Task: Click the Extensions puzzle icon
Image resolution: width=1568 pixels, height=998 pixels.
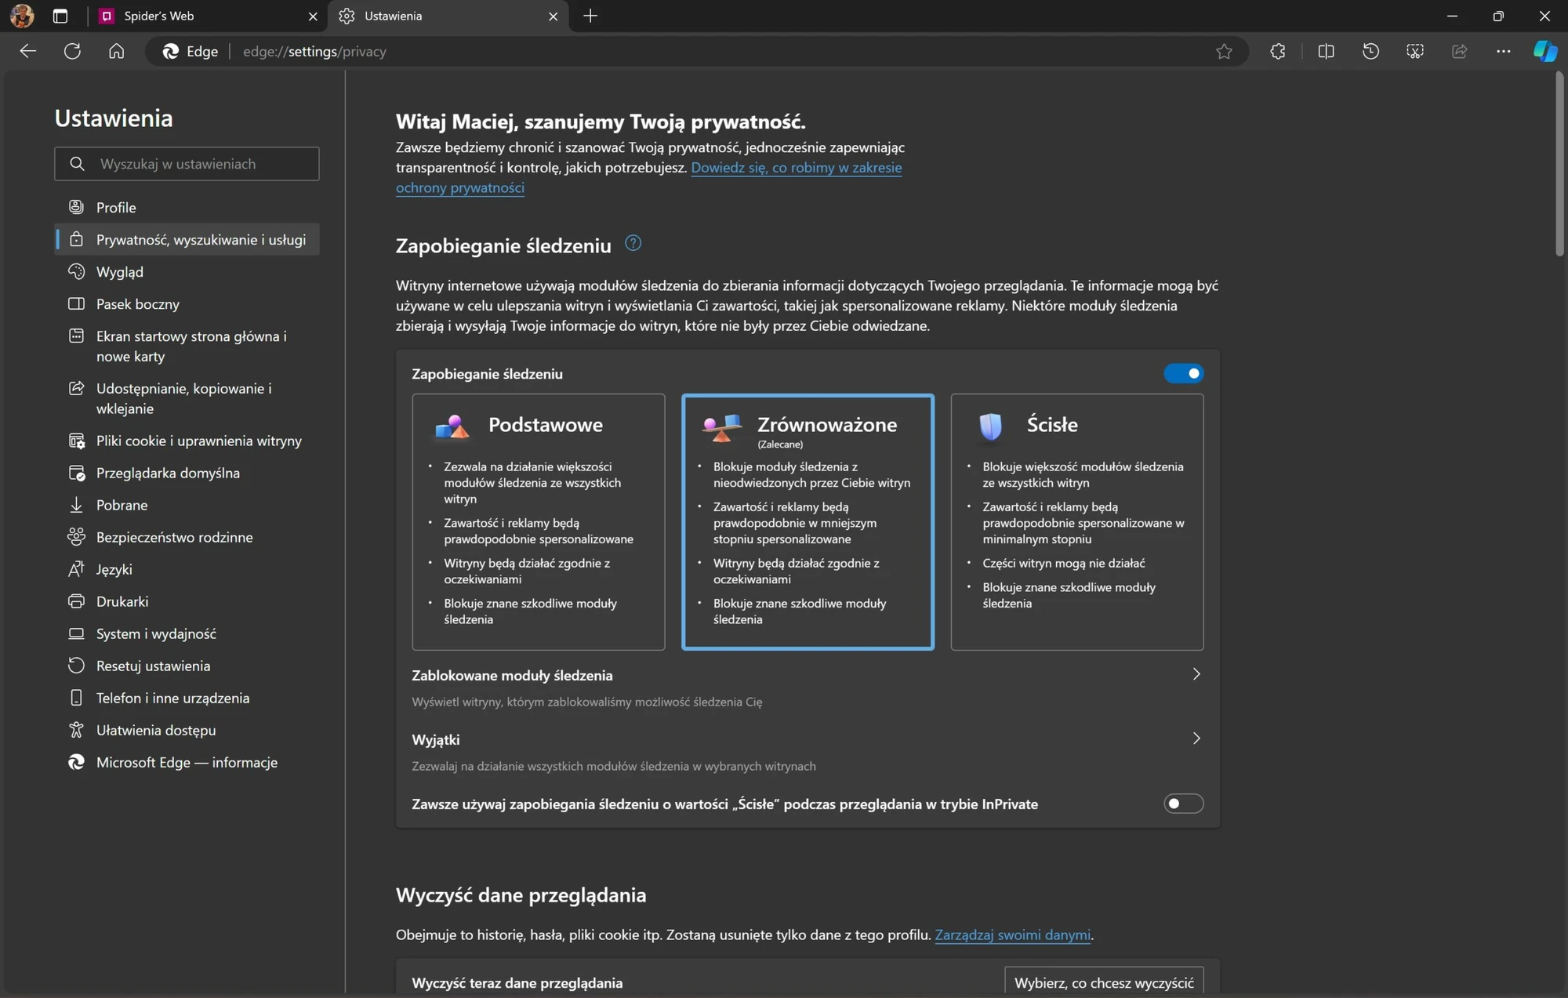Action: coord(1278,51)
